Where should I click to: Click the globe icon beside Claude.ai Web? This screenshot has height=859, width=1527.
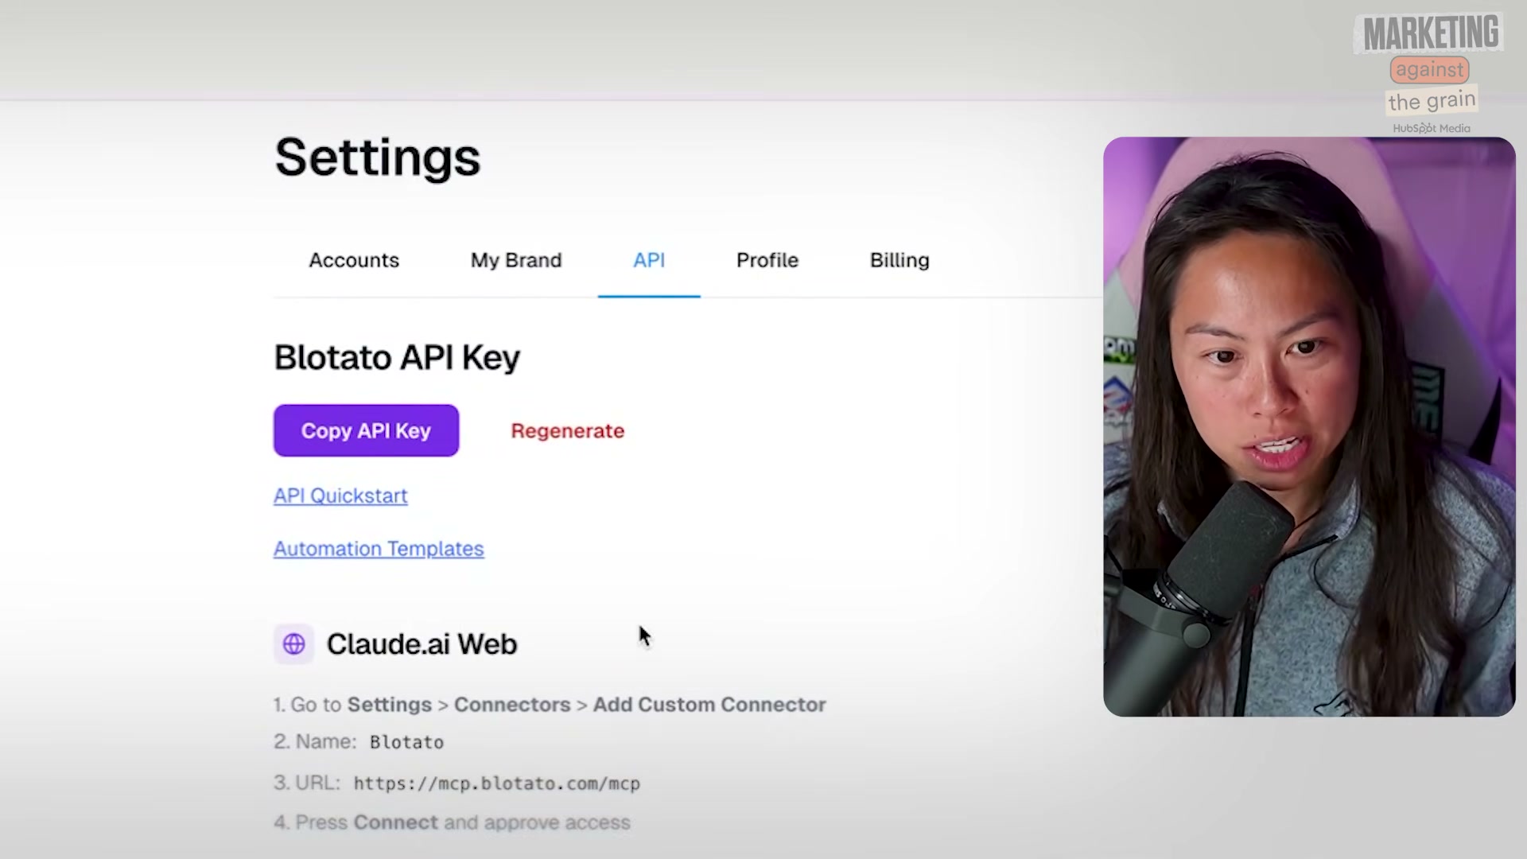click(293, 643)
